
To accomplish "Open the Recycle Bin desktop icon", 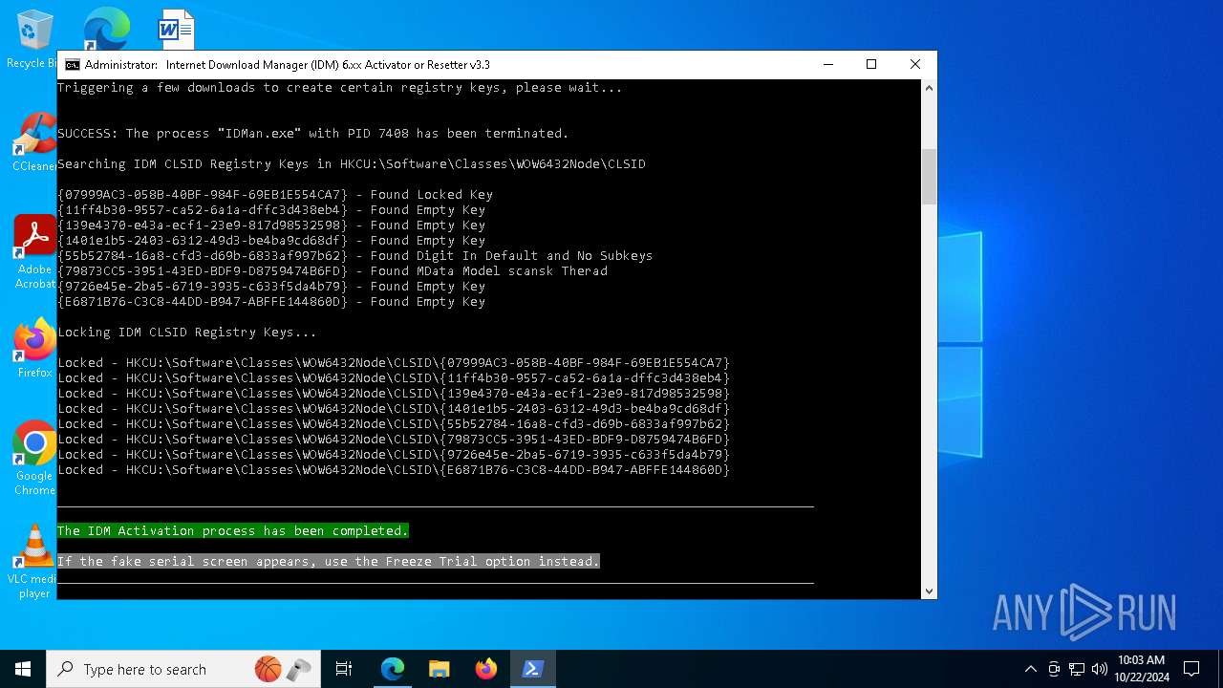I will [x=34, y=40].
